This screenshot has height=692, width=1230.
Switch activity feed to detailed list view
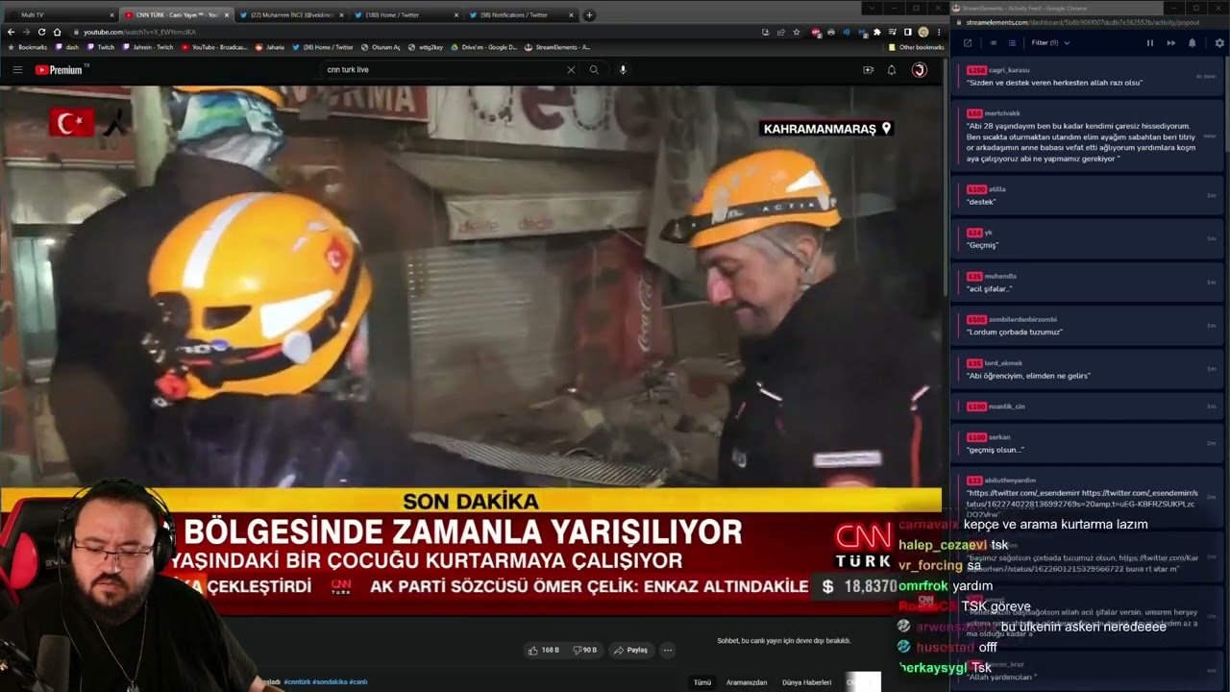coord(1010,43)
